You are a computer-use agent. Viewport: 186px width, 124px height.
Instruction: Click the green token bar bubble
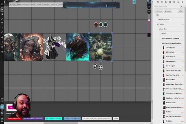point(101,25)
